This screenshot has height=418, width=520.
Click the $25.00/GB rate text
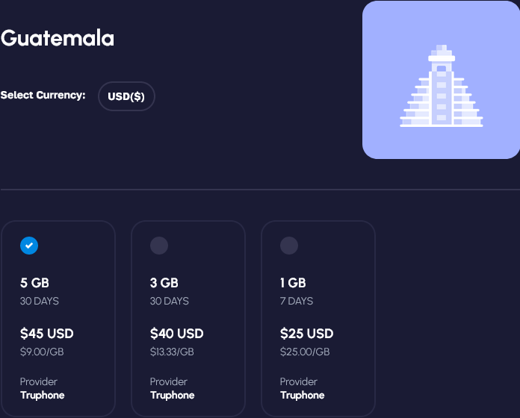305,352
